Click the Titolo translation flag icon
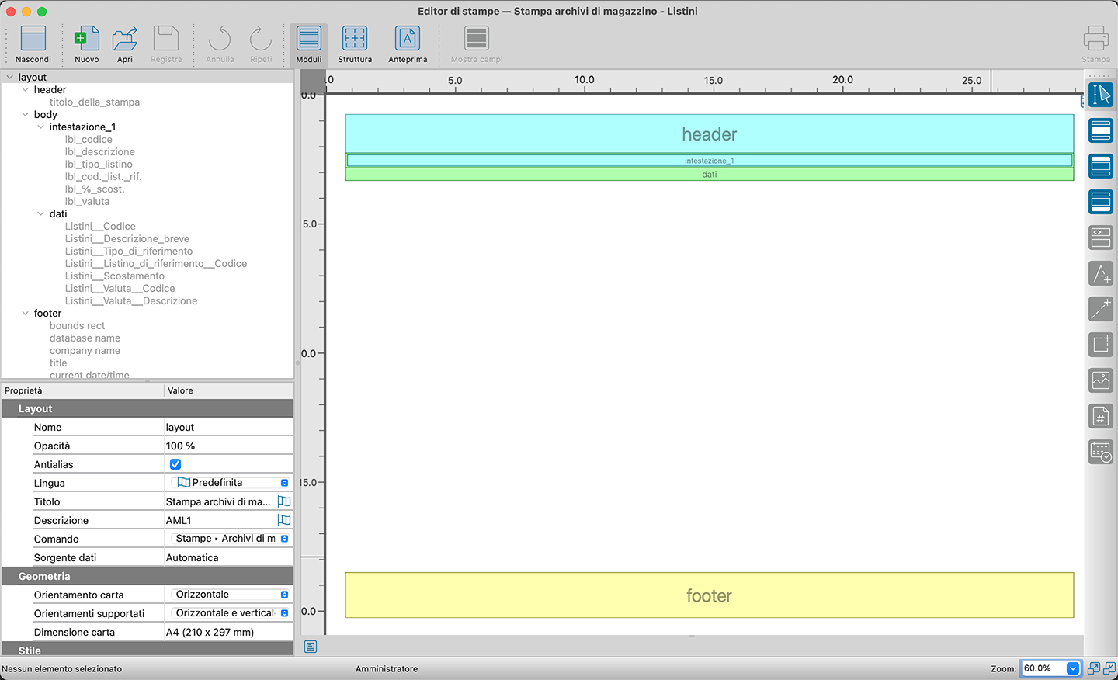 pyautogui.click(x=284, y=501)
